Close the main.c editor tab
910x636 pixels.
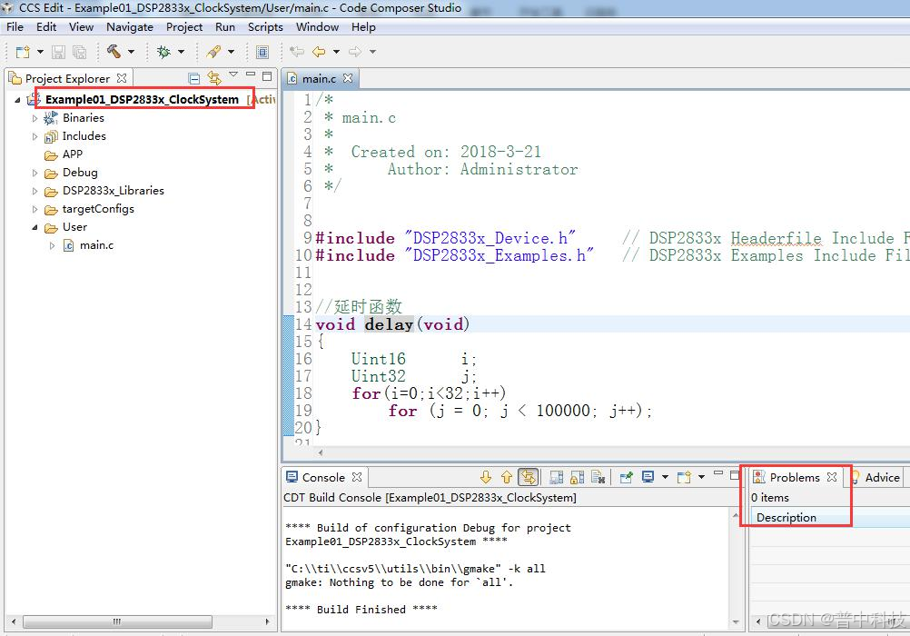coord(348,78)
